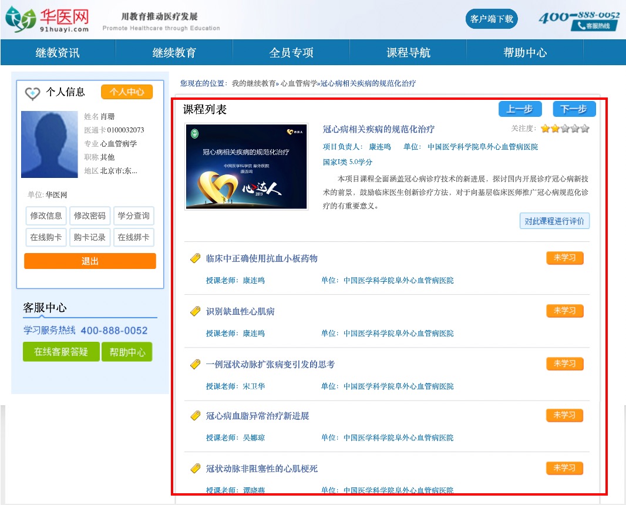Click tag icon beside 识别缺血性心肌病
This screenshot has width=626, height=505.
[x=196, y=311]
